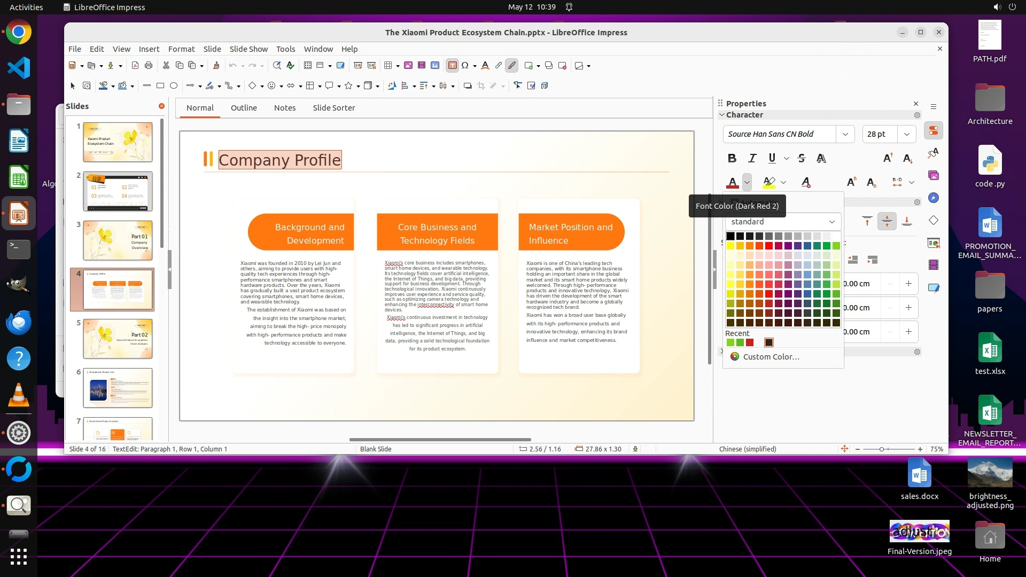1026x577 pixels.
Task: Expand the standard palette dropdown
Action: [x=831, y=222]
